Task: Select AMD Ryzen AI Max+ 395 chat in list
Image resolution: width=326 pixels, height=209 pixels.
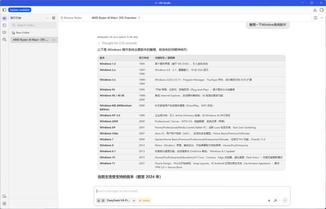Action: click(x=34, y=40)
